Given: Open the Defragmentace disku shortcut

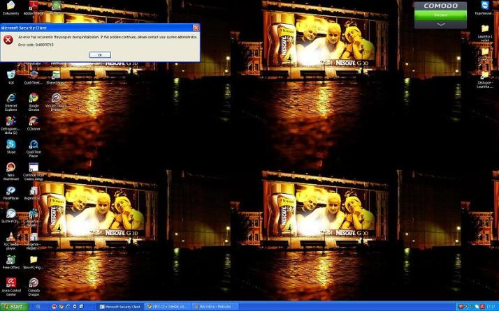Looking at the screenshot, I should coord(10,125).
